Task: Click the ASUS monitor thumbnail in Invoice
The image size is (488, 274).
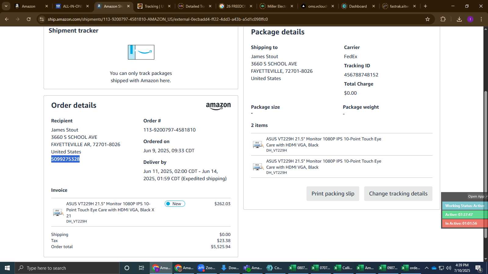Action: pos(58,212)
